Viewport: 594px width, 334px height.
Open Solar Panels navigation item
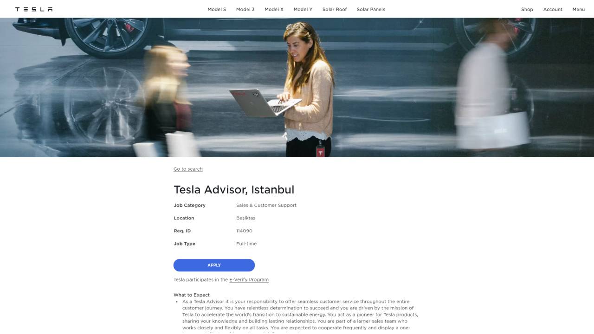click(371, 9)
